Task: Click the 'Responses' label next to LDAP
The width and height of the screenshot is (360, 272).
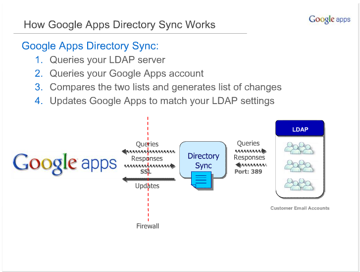Action: point(250,158)
